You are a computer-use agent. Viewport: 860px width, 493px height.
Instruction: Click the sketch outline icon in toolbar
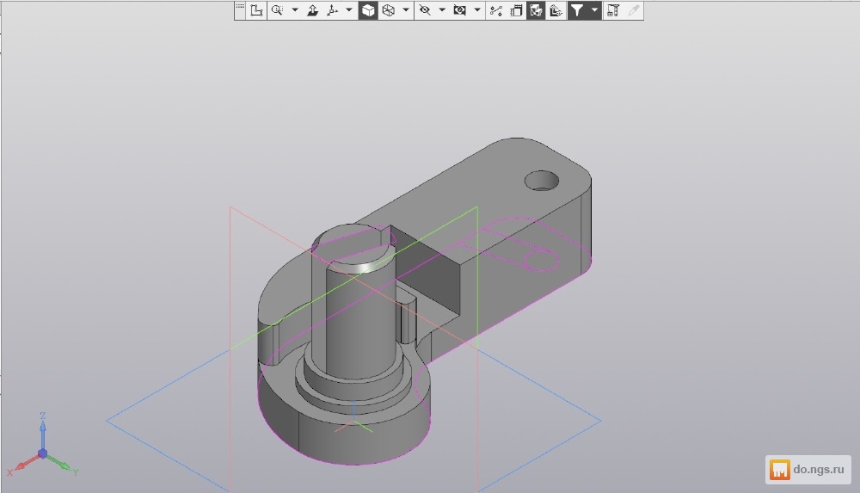point(256,10)
